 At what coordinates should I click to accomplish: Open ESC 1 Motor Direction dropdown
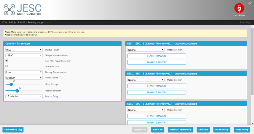click(146, 50)
